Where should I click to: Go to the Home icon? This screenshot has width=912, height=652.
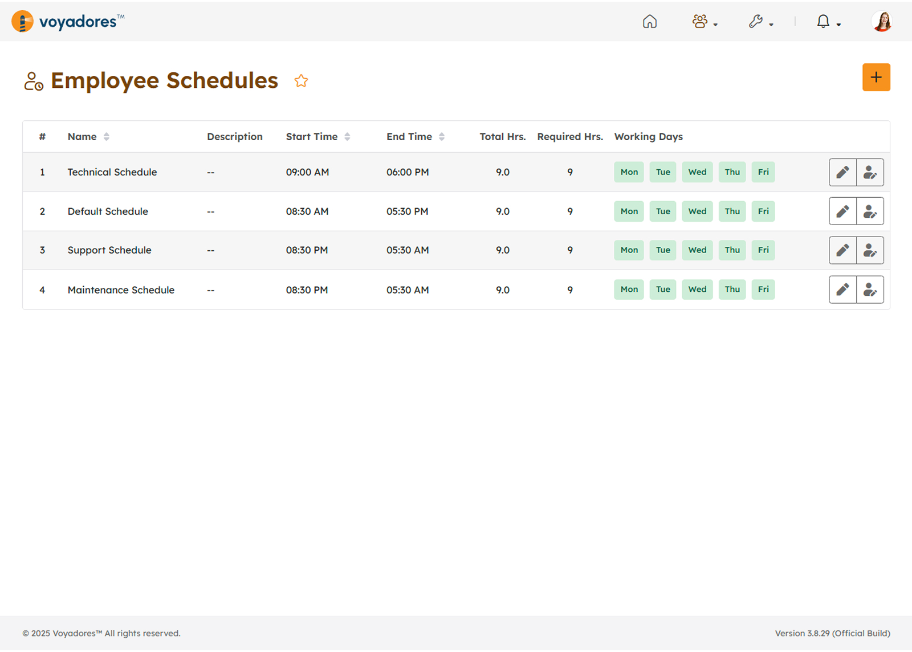pyautogui.click(x=649, y=22)
